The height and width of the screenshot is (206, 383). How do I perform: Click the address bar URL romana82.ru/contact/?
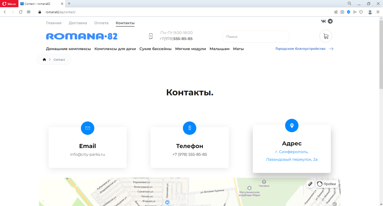(x=61, y=12)
